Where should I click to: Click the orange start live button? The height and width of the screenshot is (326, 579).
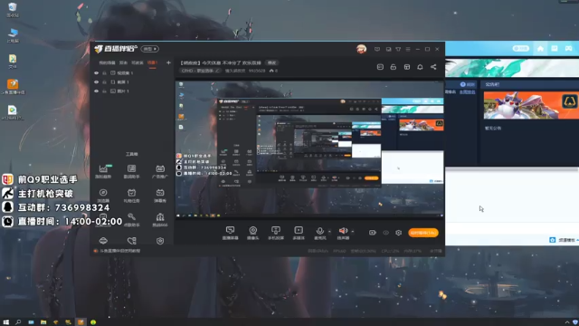(x=423, y=233)
